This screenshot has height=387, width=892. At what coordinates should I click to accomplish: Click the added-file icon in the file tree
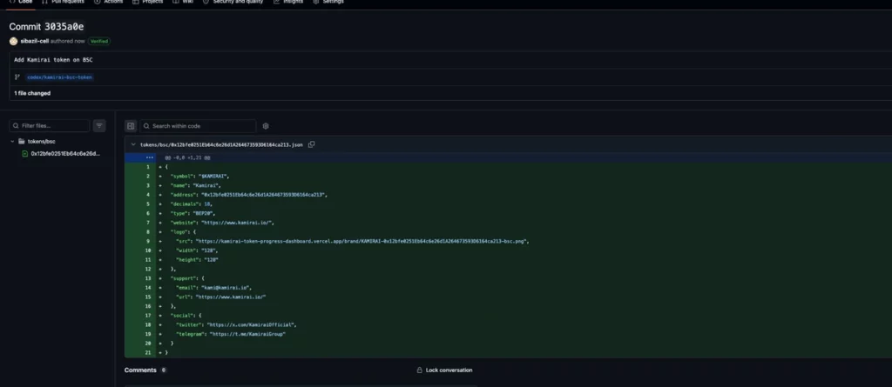coord(25,153)
